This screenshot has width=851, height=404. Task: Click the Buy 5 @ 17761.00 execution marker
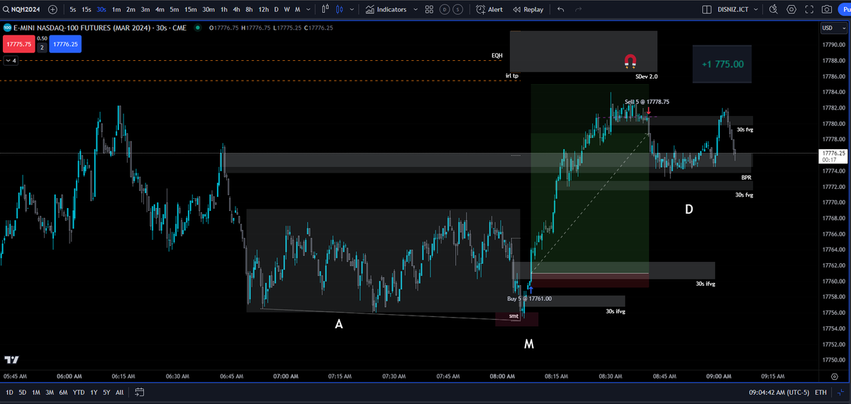tap(529, 299)
